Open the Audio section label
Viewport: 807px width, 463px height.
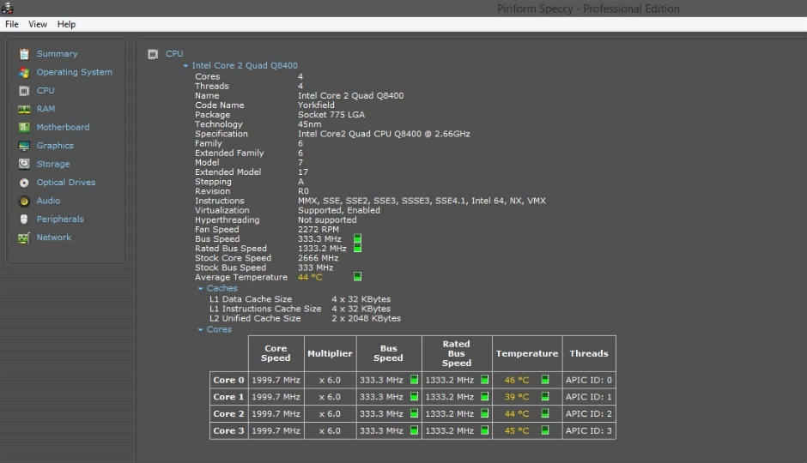point(48,201)
